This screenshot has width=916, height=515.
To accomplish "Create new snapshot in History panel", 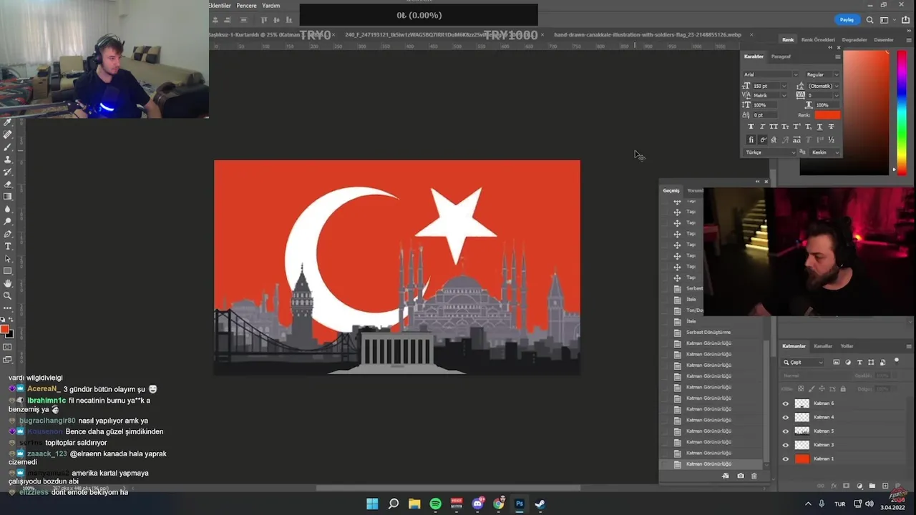I will click(x=741, y=476).
